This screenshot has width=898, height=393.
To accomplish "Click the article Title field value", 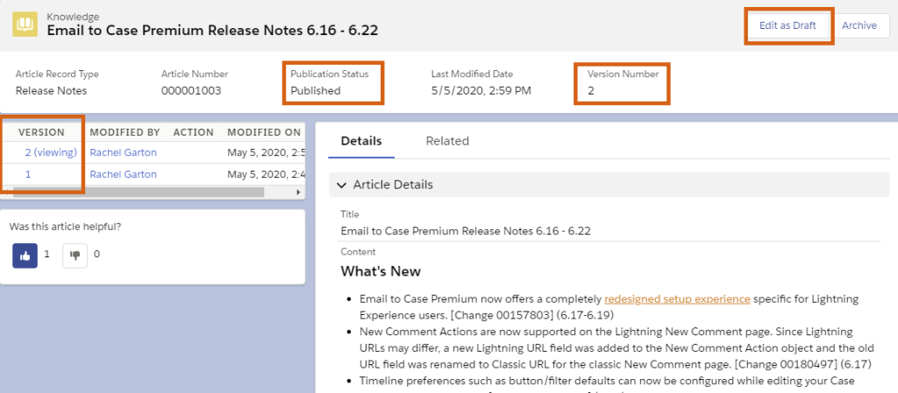I will [465, 231].
